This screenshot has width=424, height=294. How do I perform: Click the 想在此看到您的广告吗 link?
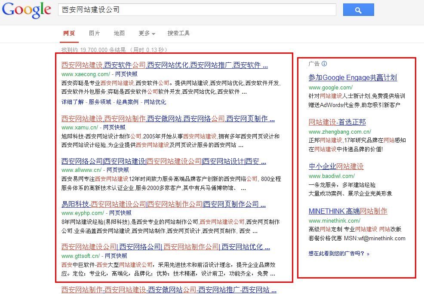338,253
